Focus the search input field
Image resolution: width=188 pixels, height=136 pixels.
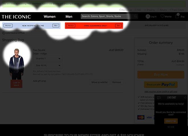coord(107,16)
